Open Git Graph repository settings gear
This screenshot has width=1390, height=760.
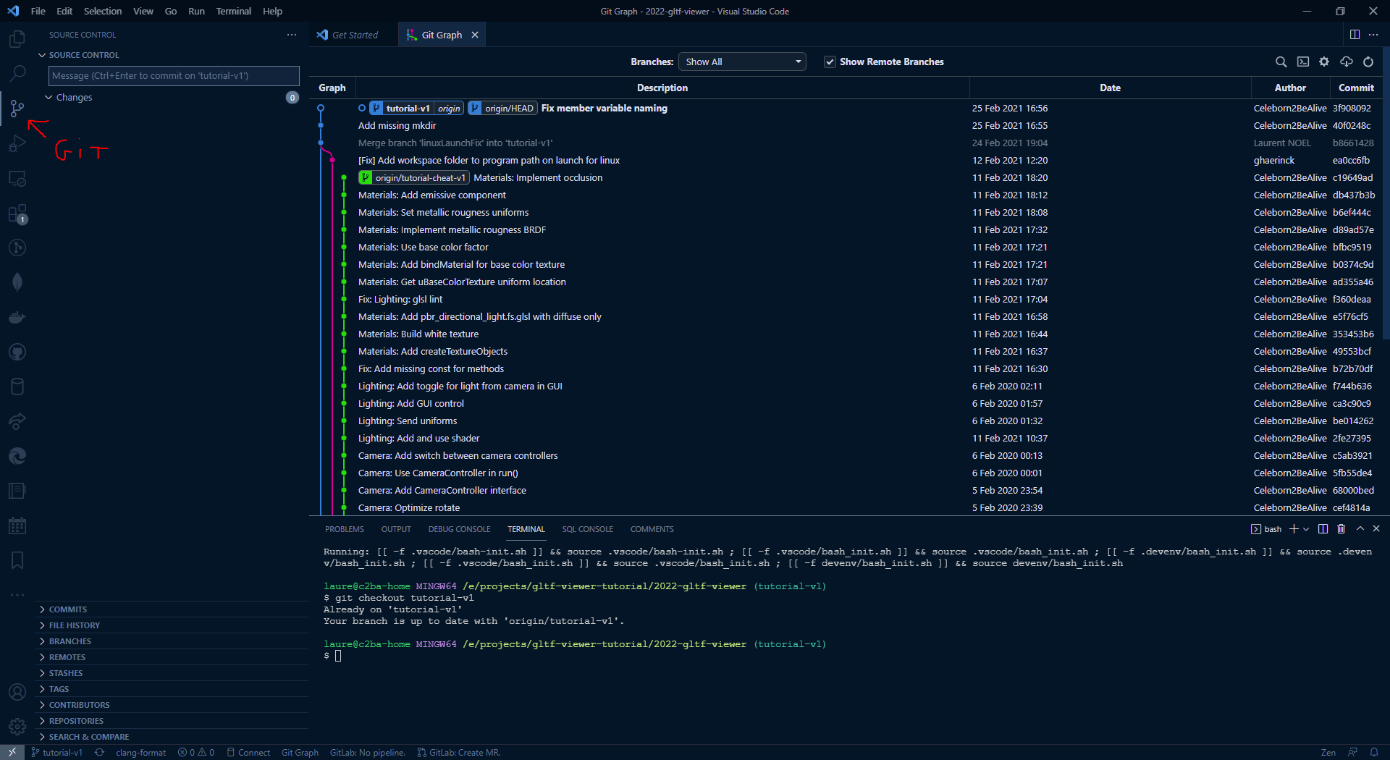click(1324, 62)
